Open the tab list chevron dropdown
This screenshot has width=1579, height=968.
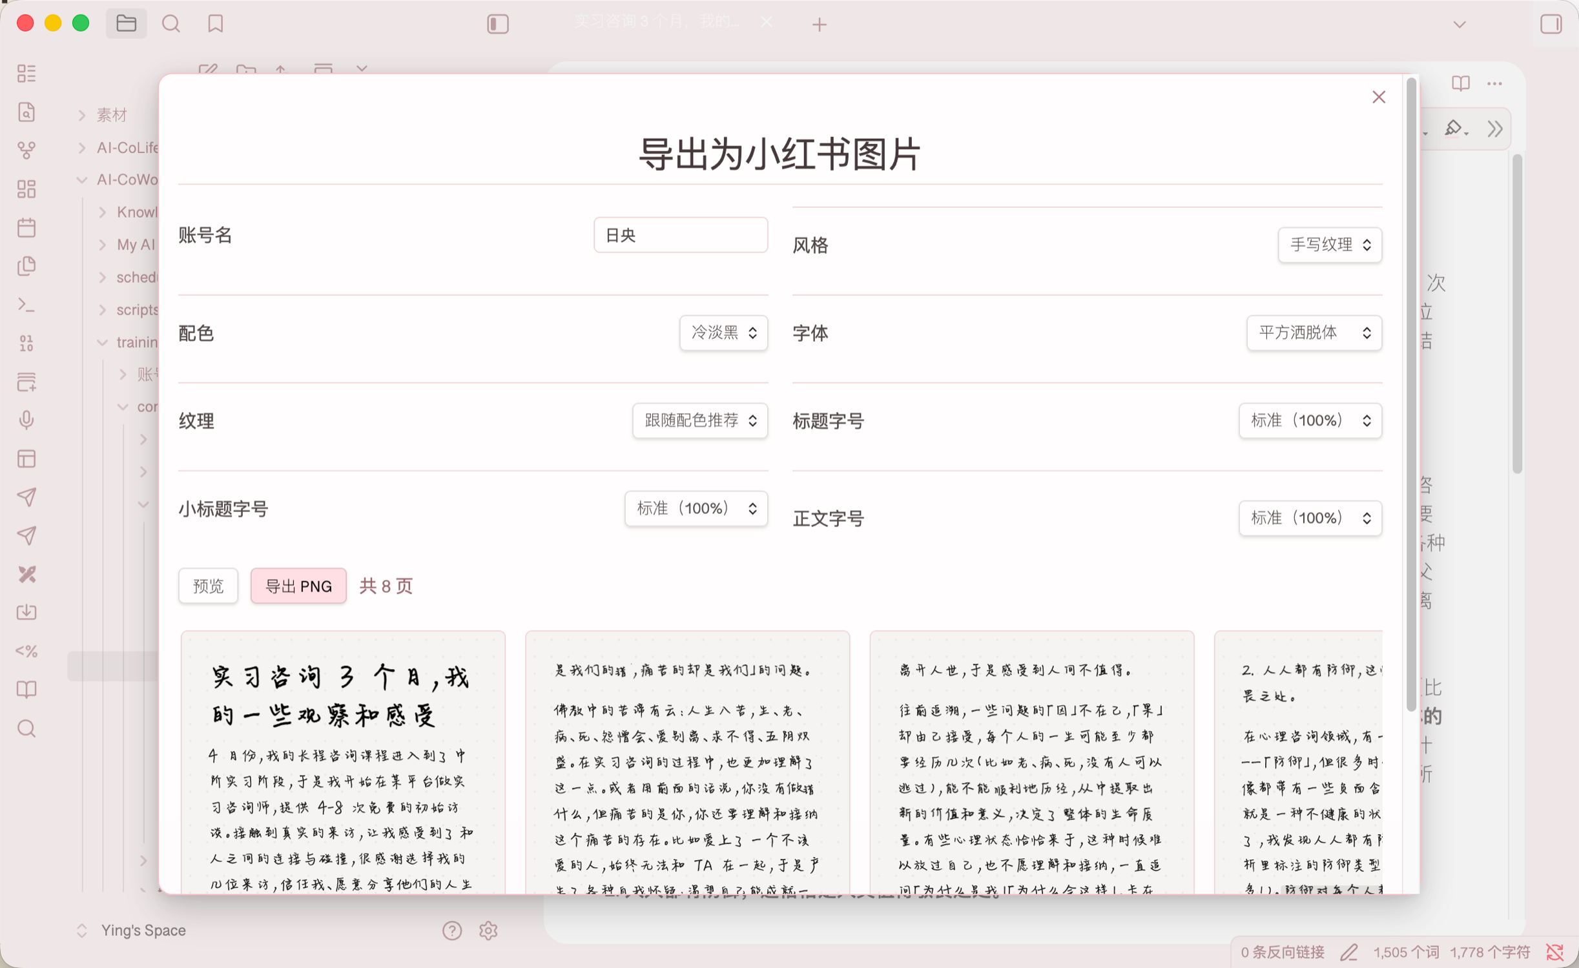point(1460,25)
